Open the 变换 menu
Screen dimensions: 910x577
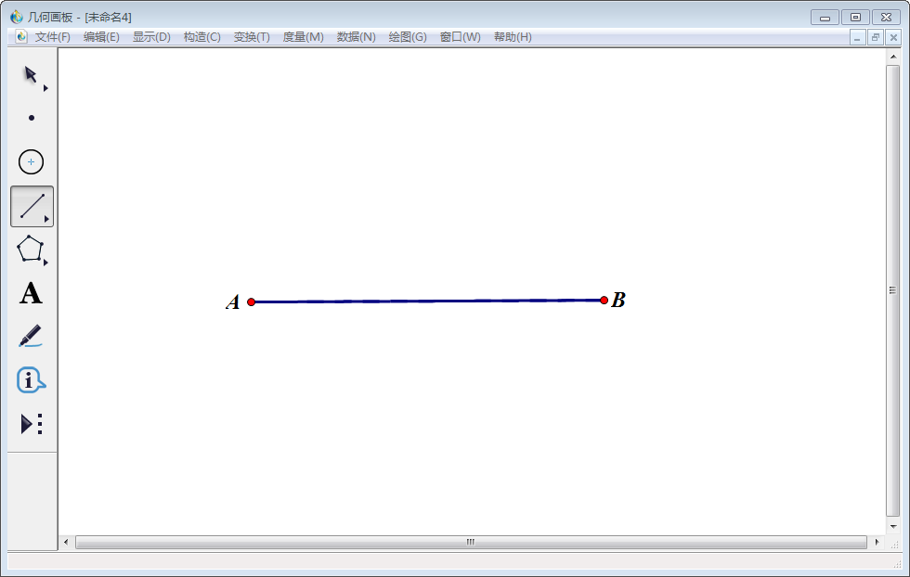251,37
